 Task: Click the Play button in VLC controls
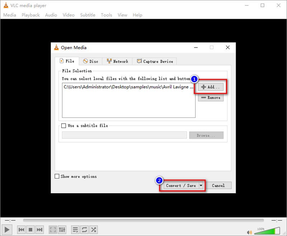pyautogui.click(x=7, y=230)
